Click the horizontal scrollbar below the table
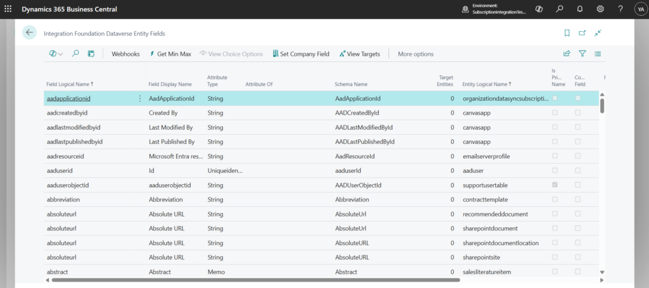The height and width of the screenshot is (288, 649). click(x=254, y=279)
